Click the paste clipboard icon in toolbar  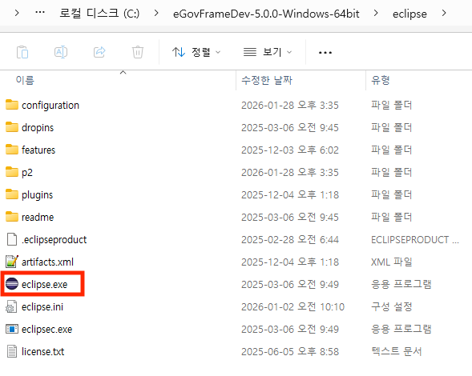coord(22,52)
